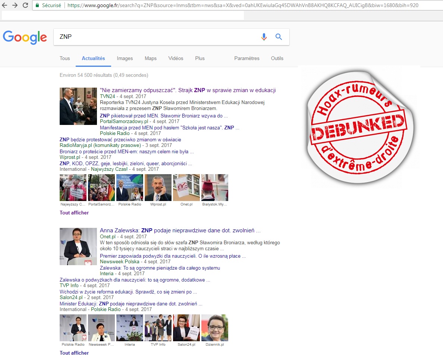
Task: Open "ZNP, KOD, OPZZ, geje" article link
Action: (126, 163)
